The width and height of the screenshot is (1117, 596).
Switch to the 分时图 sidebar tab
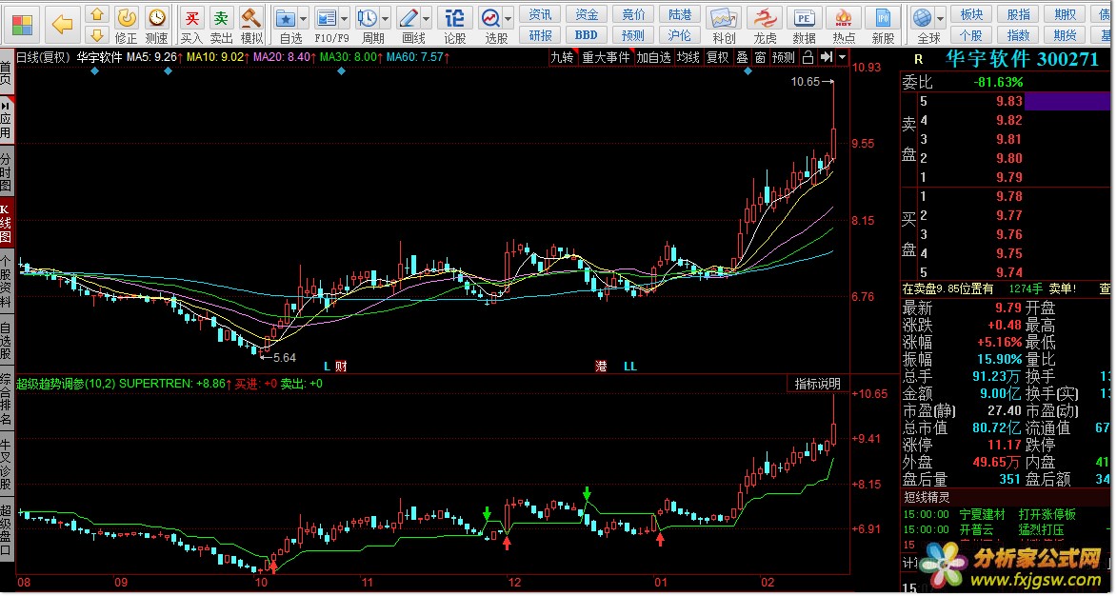coord(7,171)
